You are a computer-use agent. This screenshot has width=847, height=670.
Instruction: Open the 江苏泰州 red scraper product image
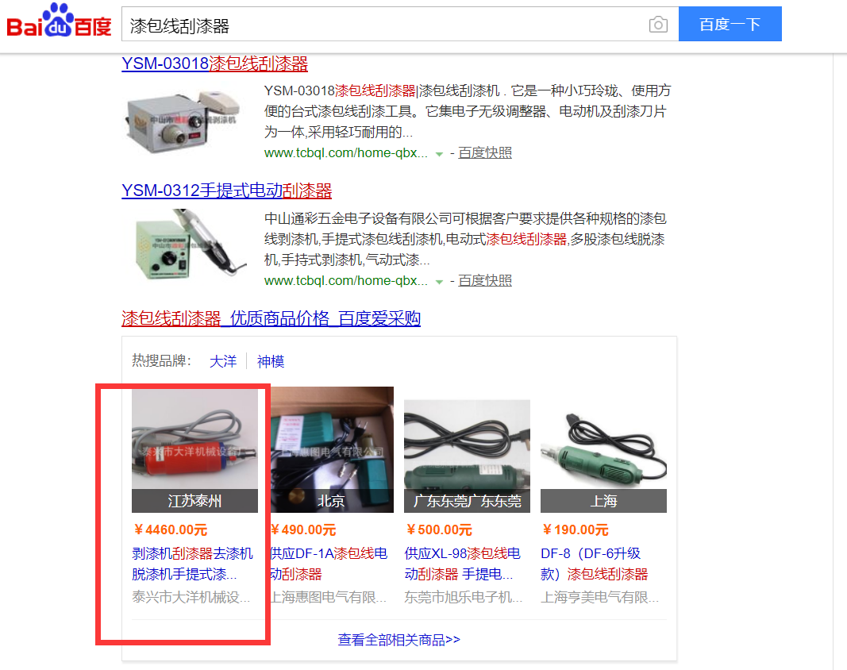[194, 451]
